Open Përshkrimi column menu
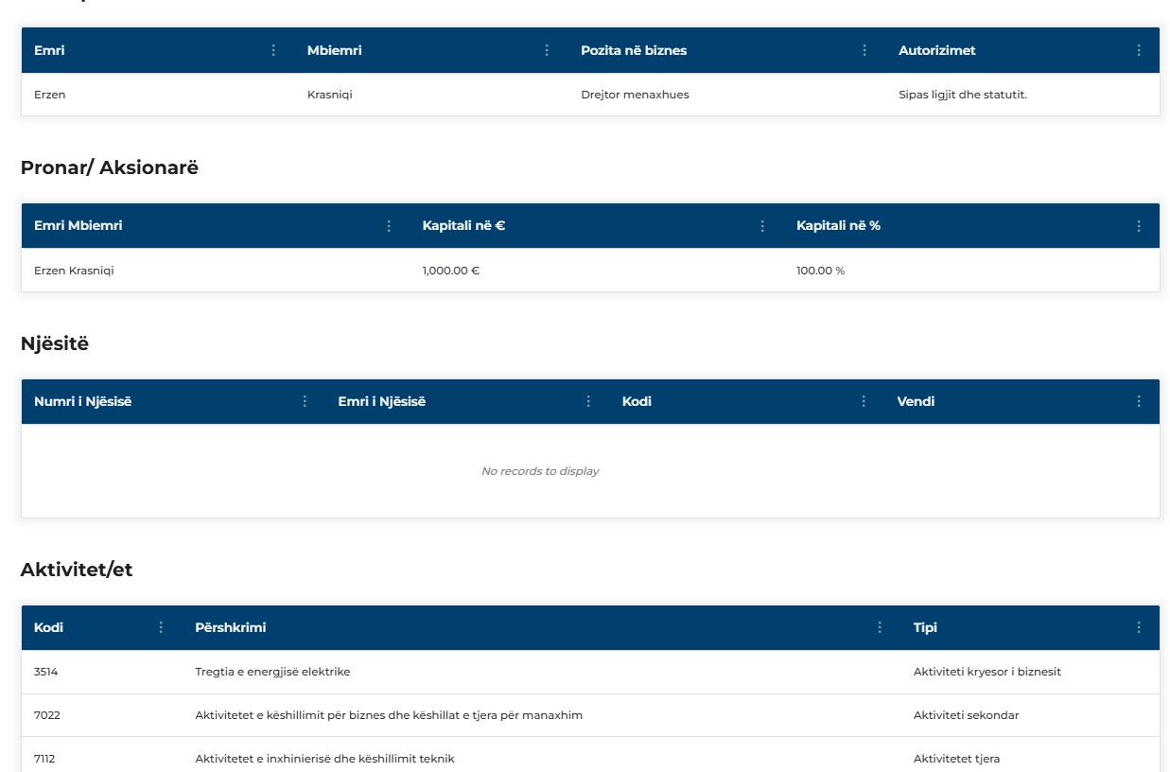This screenshot has height=772, width=1170. 880,627
